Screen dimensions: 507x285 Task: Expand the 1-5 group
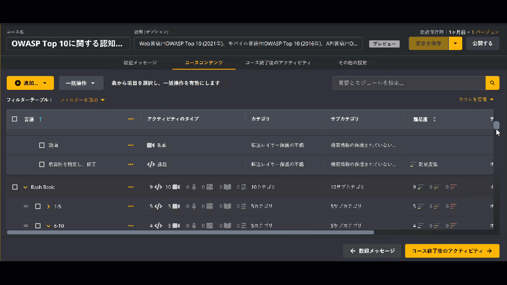[x=48, y=206]
